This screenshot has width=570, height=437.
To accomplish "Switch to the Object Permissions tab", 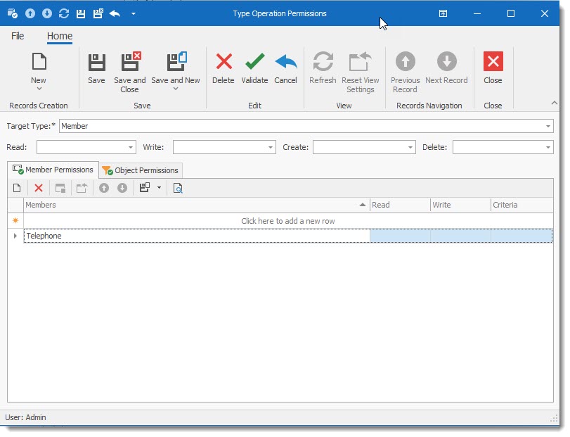I will 141,170.
